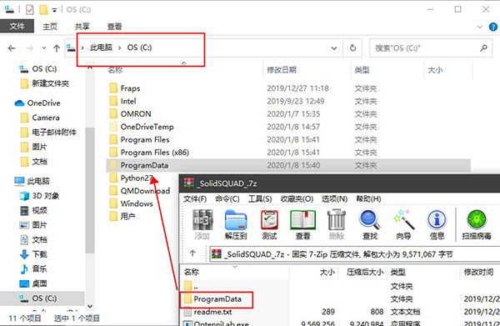Select the Intel folder
Screen dimensions: 500x326
[x=123, y=101]
